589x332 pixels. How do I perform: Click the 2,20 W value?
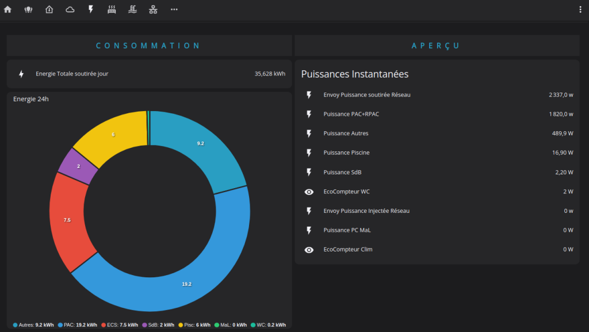564,173
